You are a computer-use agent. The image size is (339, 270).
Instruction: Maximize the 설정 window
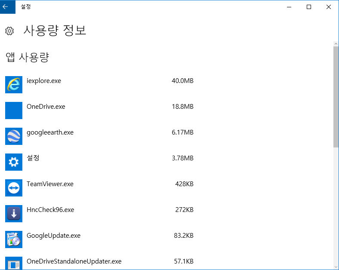309,7
